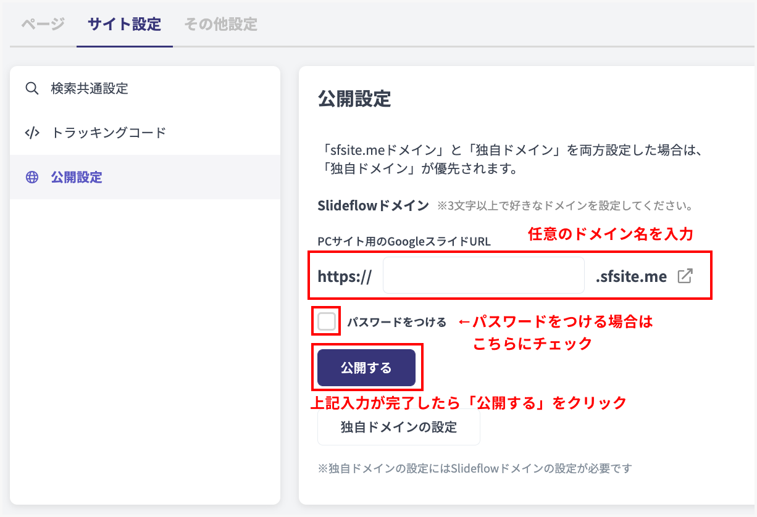Select 公開設定 label in the sidebar
The height and width of the screenshot is (517, 757).
pos(77,178)
